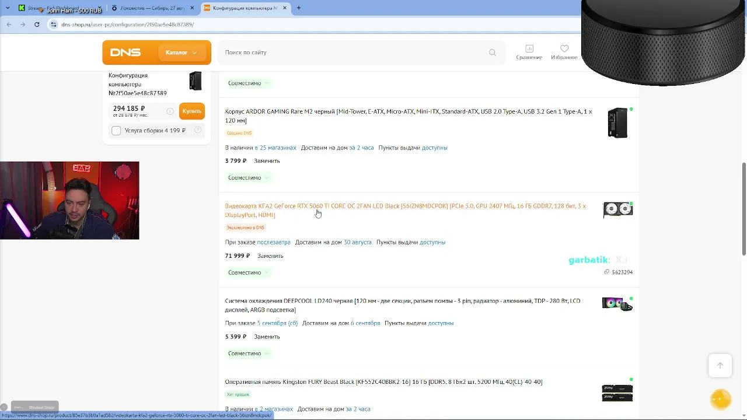747x420 pixels.
Task: Click the scroll-to-top arrow button
Action: [720, 365]
